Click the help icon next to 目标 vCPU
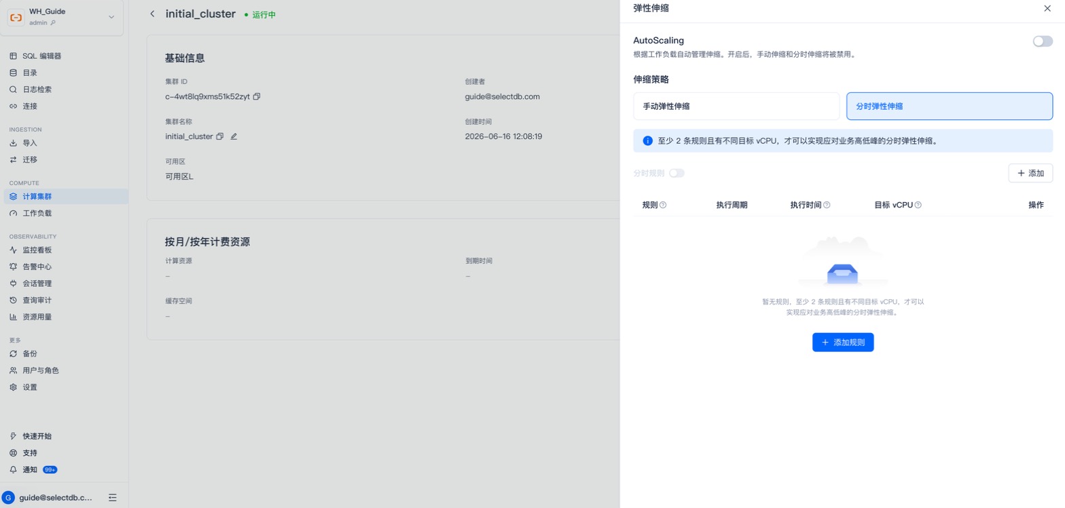The width and height of the screenshot is (1065, 508). tap(918, 205)
